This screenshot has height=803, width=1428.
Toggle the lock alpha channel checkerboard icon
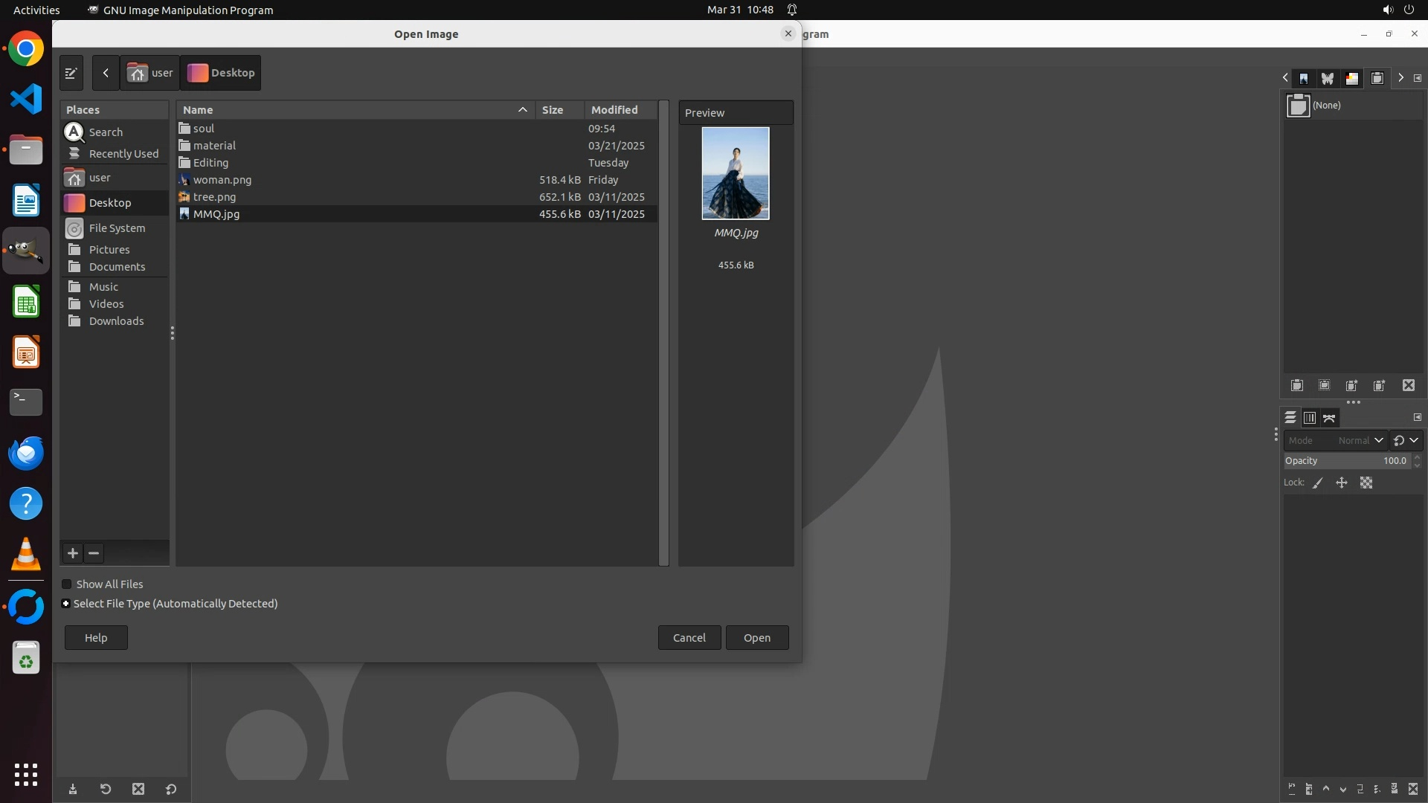click(x=1366, y=483)
